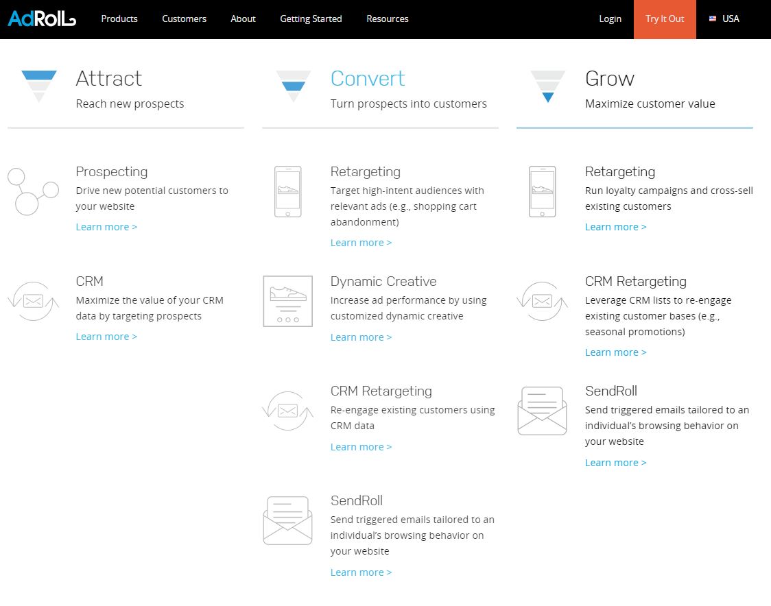Click the Login link
This screenshot has width=771, height=606.
click(x=610, y=19)
